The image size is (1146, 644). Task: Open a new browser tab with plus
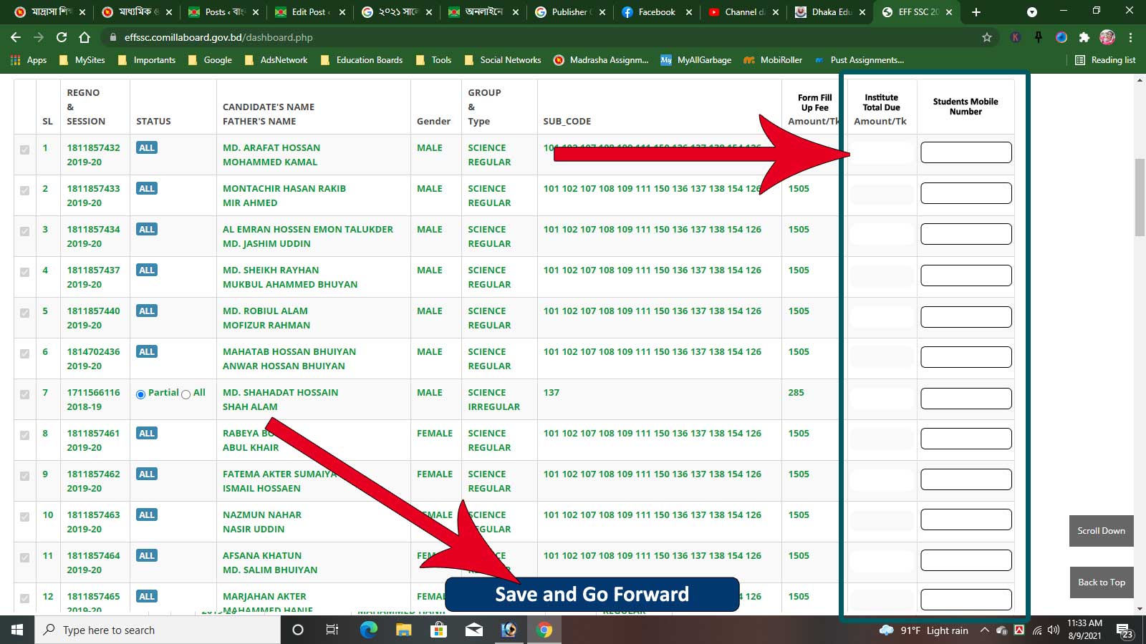tap(976, 12)
